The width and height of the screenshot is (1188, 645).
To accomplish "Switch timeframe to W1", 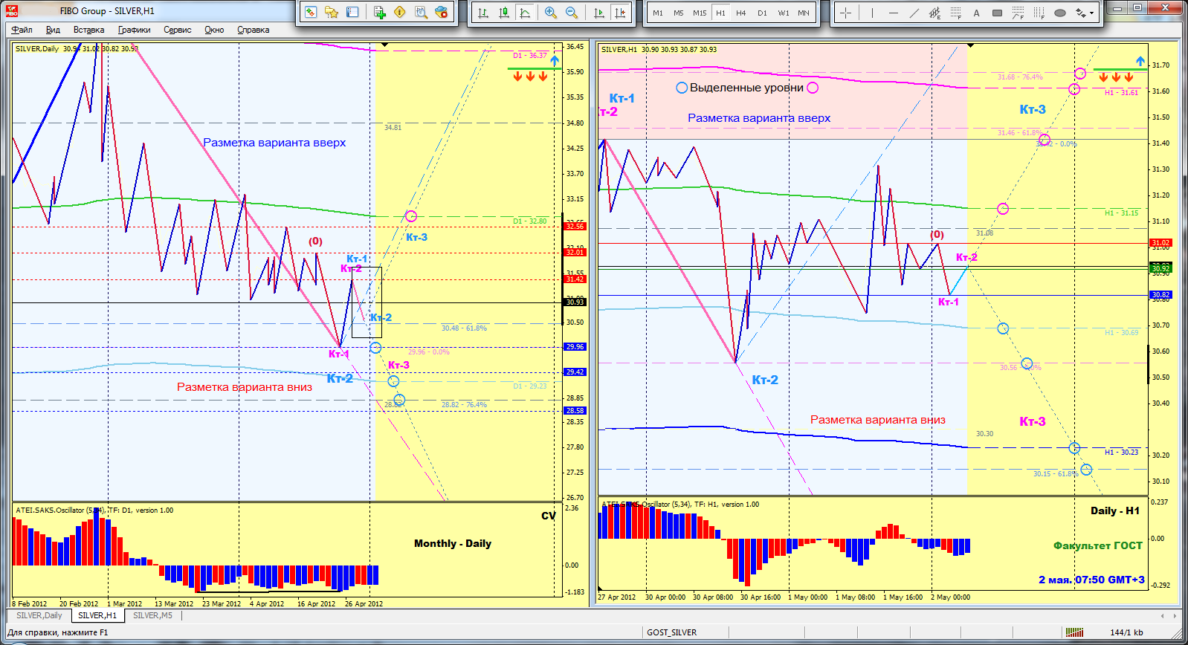I will (784, 13).
